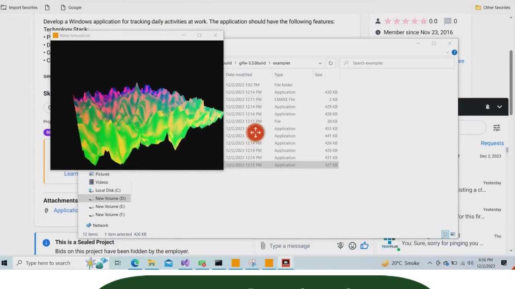Click the reviews comment count icon

coord(448,21)
